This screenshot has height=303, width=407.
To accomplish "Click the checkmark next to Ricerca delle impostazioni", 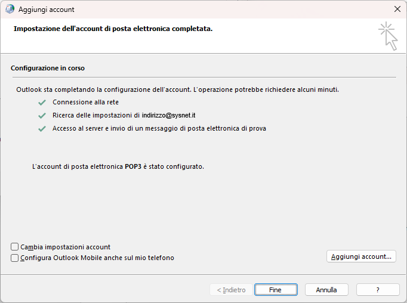I will [x=42, y=116].
